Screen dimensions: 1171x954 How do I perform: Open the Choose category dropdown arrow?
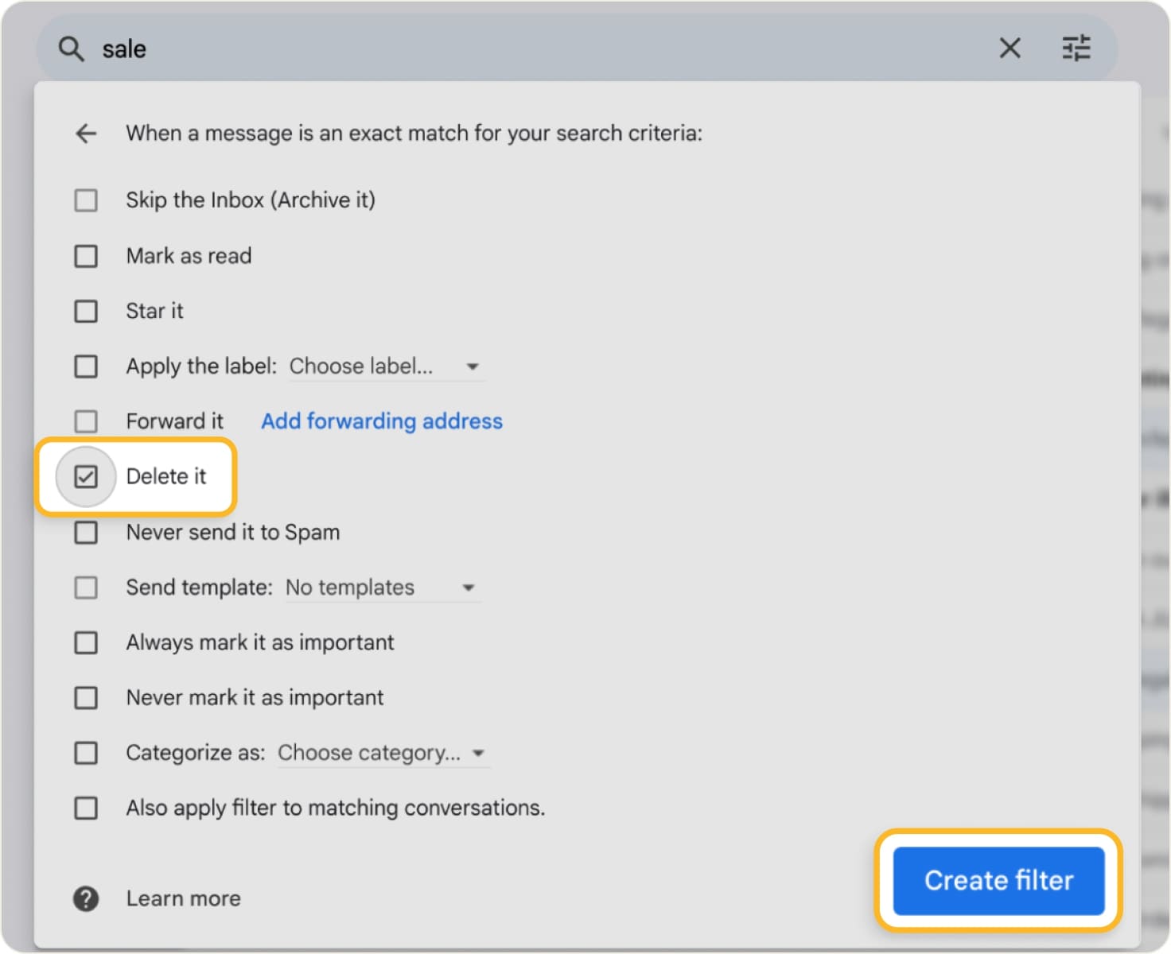(478, 753)
